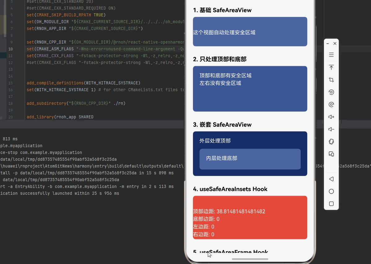Click the 左边距: 0 line
Screen dimensions: 371x264
203,227
